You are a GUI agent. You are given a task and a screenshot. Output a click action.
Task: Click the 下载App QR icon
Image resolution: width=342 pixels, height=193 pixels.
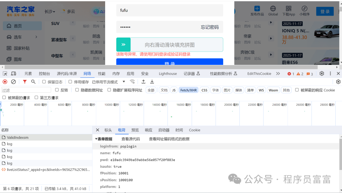click(288, 9)
